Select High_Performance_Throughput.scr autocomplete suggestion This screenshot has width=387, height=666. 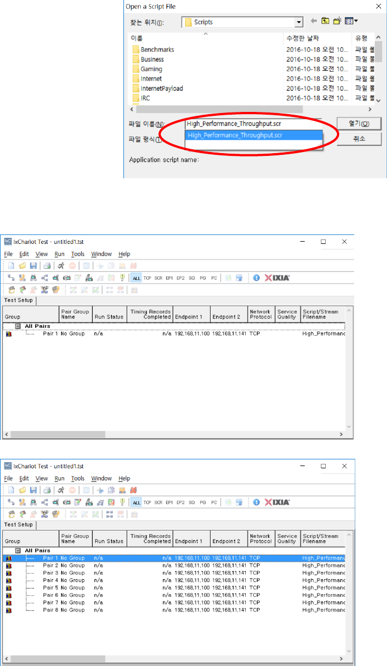(x=254, y=135)
